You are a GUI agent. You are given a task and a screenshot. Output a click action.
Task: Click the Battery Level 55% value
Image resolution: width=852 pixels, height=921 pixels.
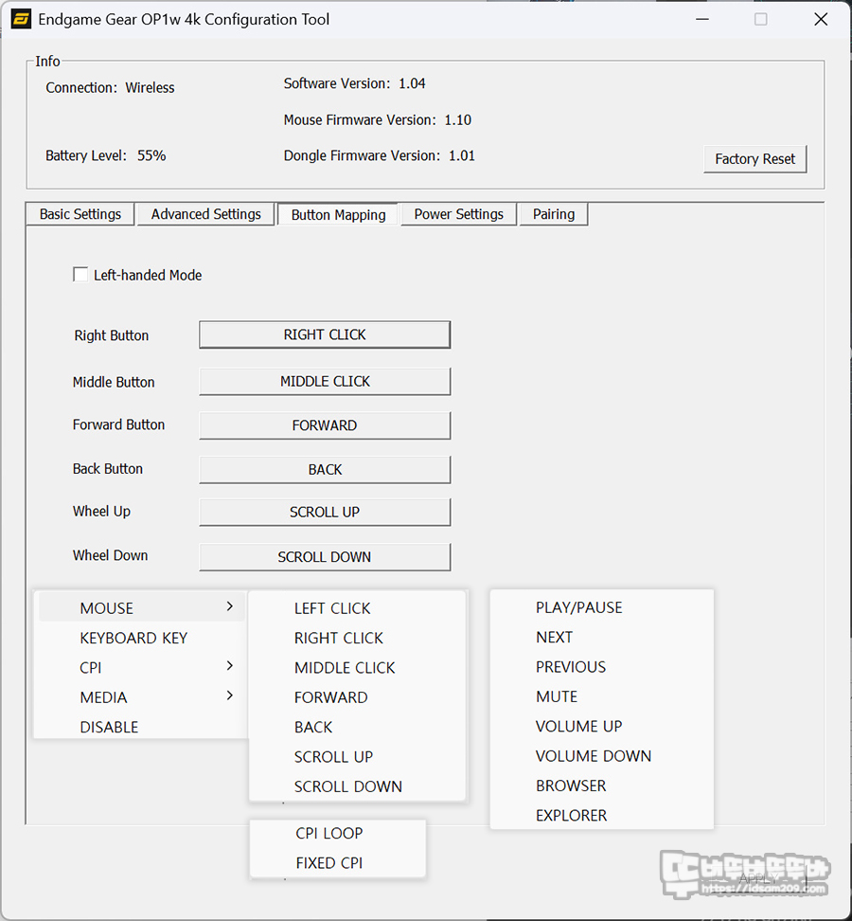[x=151, y=155]
